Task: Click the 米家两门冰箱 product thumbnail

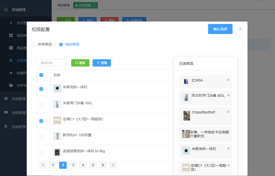Action: [x=57, y=104]
